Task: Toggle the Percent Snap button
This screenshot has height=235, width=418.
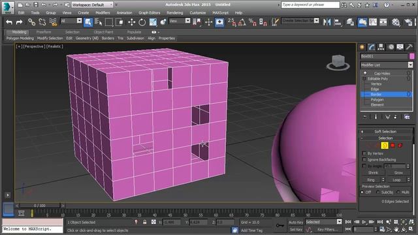Action: point(252,22)
